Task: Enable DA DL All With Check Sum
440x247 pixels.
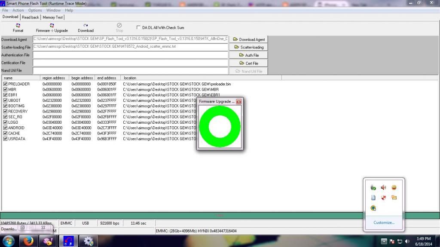Action: click(x=138, y=27)
